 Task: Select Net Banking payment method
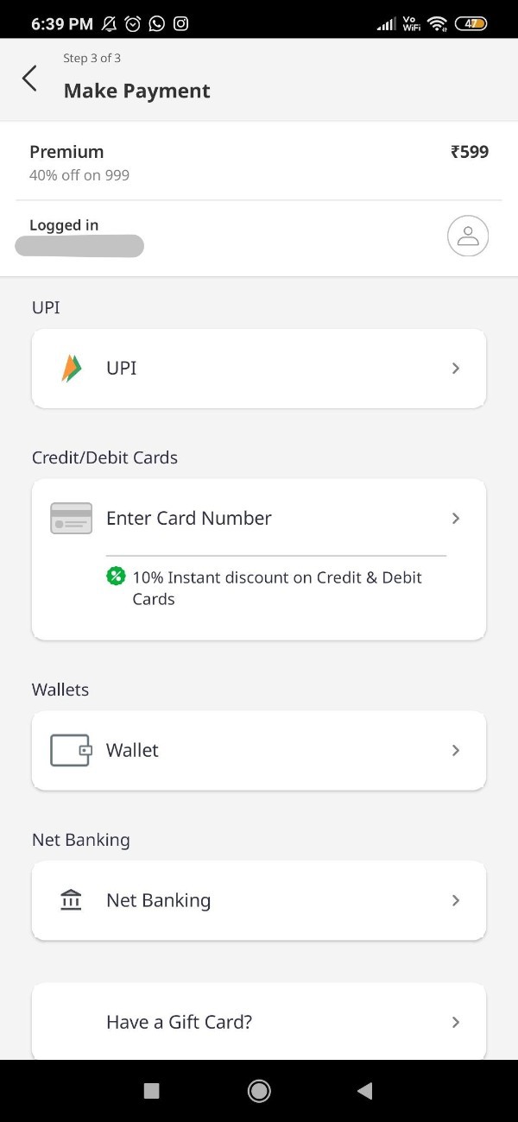click(259, 900)
